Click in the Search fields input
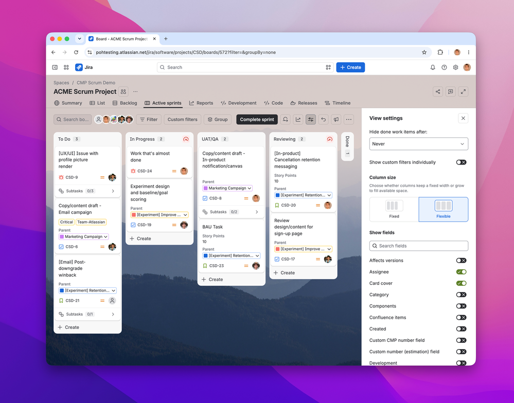Viewport: 514px width, 403px height. coord(419,246)
